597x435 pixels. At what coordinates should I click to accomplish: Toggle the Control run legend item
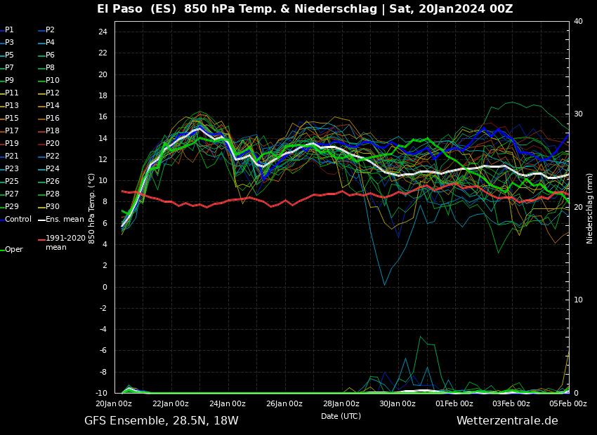[x=18, y=220]
